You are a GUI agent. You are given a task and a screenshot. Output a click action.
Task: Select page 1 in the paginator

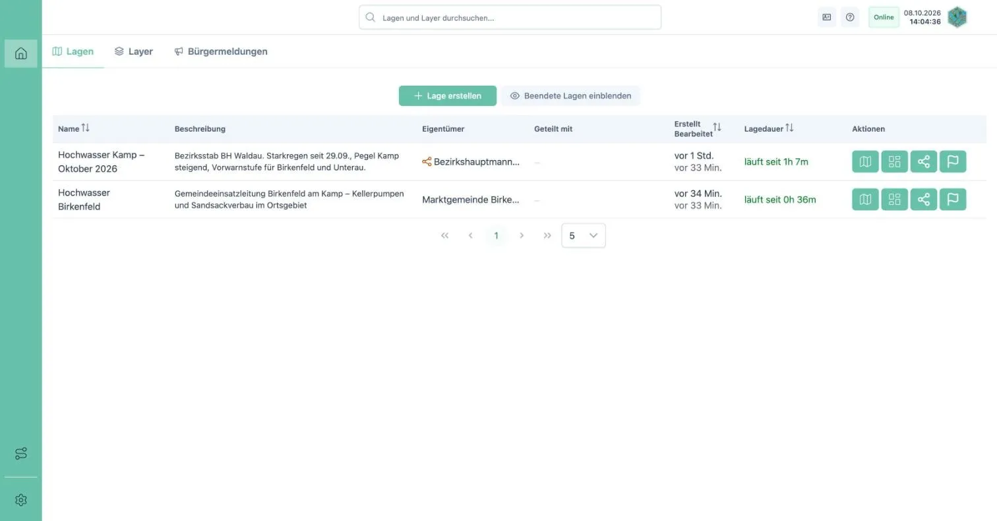(x=496, y=236)
